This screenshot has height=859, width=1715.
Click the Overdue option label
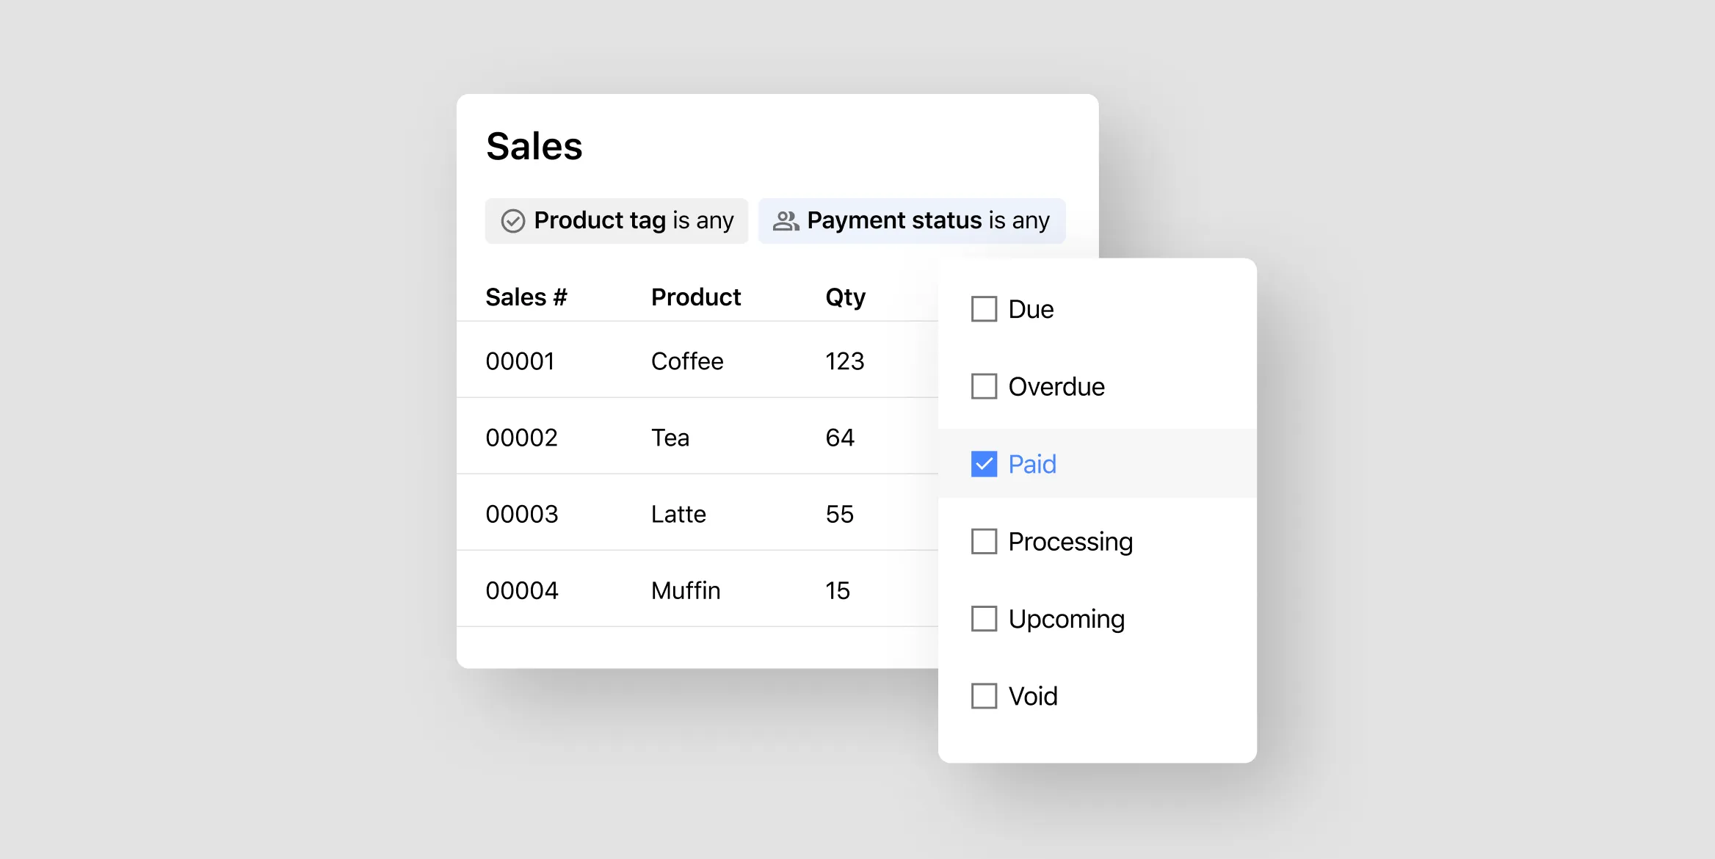(x=1056, y=386)
